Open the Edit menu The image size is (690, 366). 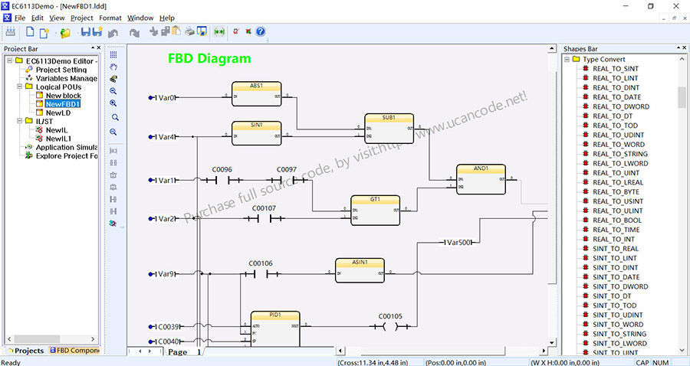pyautogui.click(x=38, y=18)
